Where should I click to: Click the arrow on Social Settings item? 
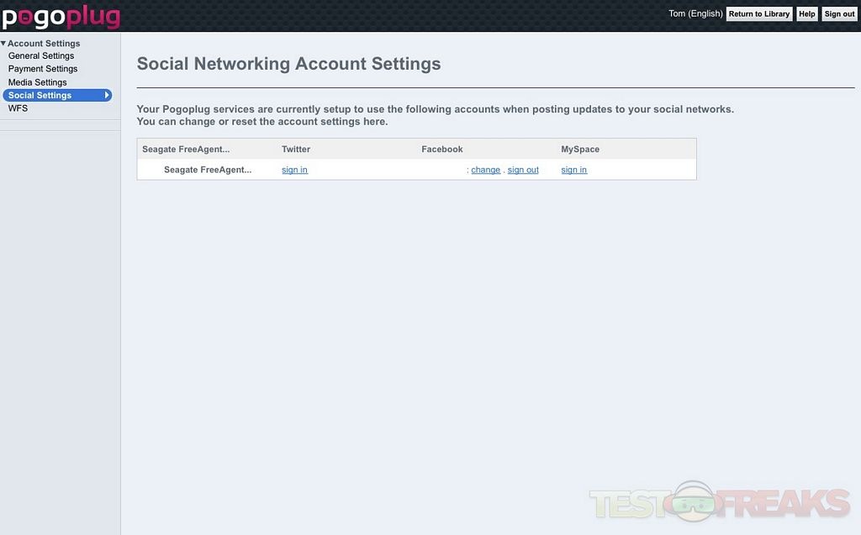coord(107,96)
